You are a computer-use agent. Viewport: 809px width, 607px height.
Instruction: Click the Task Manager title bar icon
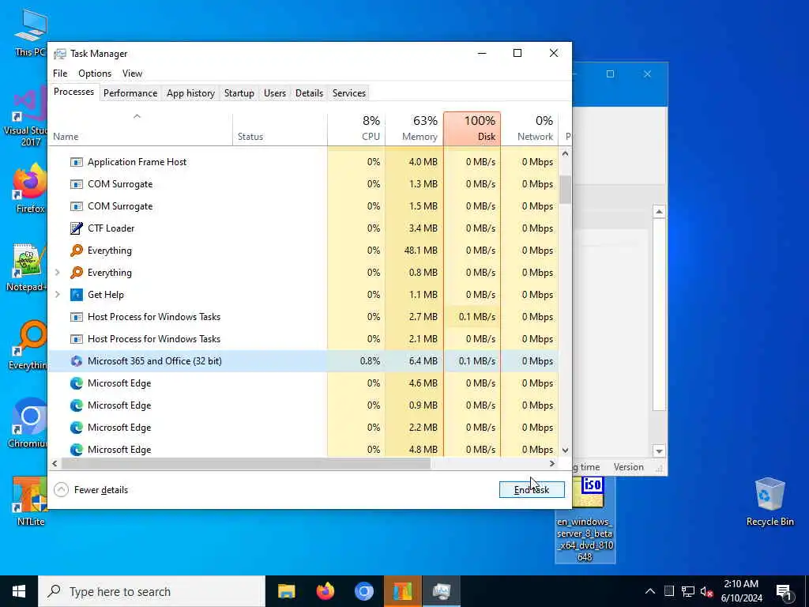point(60,54)
